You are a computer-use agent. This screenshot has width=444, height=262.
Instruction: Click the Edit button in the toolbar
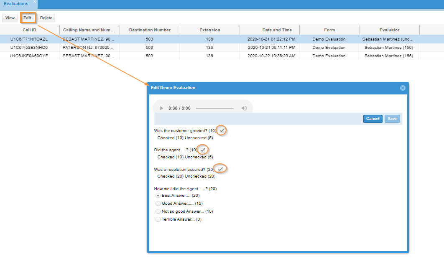pos(27,18)
